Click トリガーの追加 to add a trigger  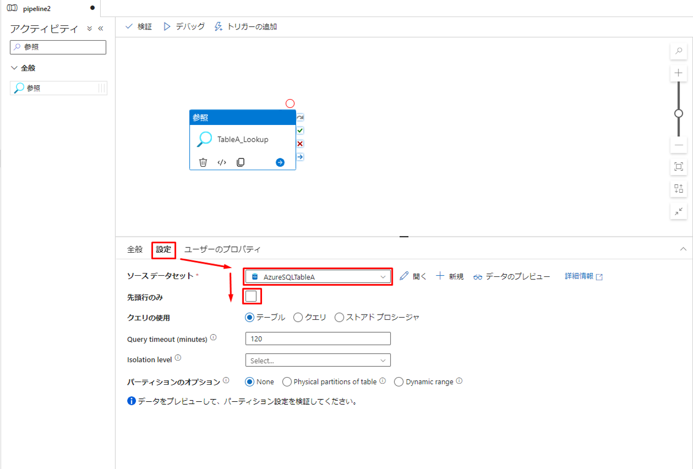click(245, 26)
